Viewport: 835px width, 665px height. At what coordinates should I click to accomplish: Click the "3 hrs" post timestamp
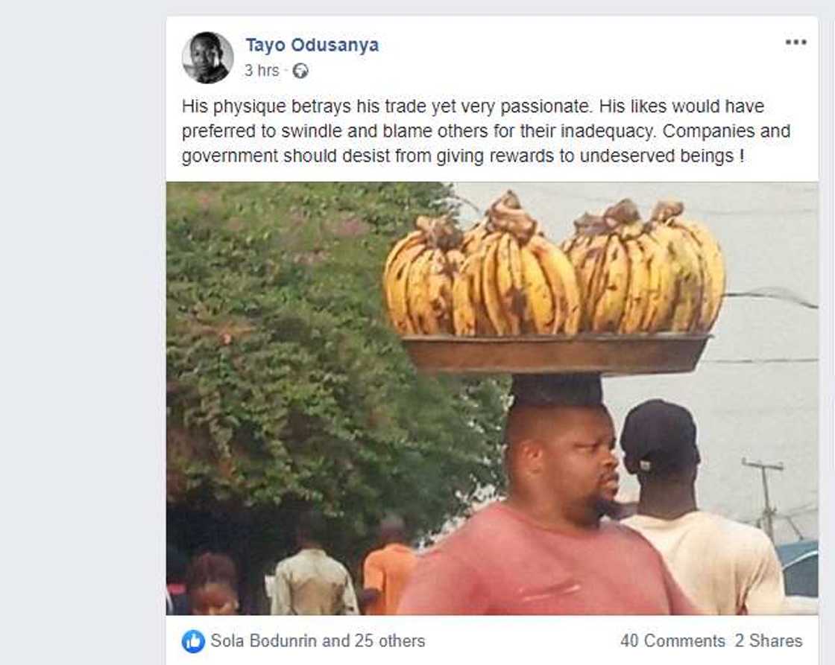[262, 71]
